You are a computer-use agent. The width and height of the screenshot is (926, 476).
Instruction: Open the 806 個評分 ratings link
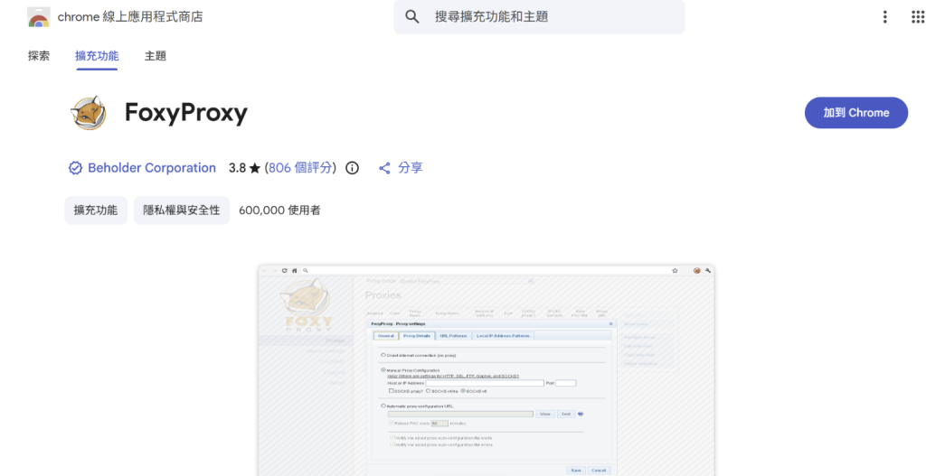pos(300,168)
